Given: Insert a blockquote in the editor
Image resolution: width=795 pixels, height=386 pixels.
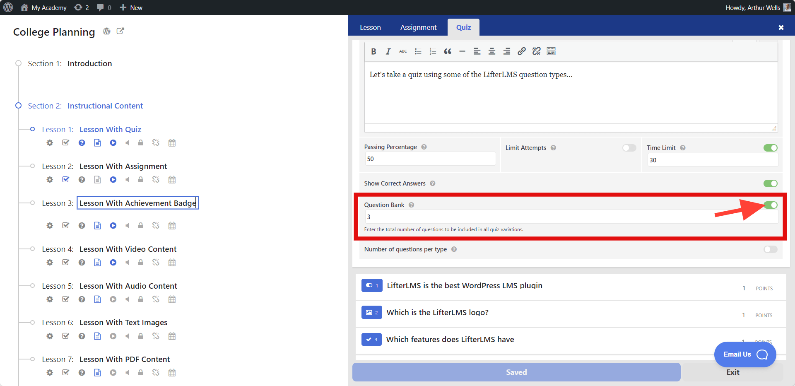Looking at the screenshot, I should 448,51.
